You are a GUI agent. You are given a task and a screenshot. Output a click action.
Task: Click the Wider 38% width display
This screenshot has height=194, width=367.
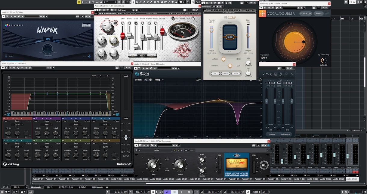(48, 39)
